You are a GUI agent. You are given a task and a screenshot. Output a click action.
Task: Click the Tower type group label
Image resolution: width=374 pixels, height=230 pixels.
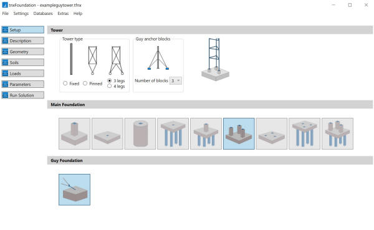click(72, 39)
